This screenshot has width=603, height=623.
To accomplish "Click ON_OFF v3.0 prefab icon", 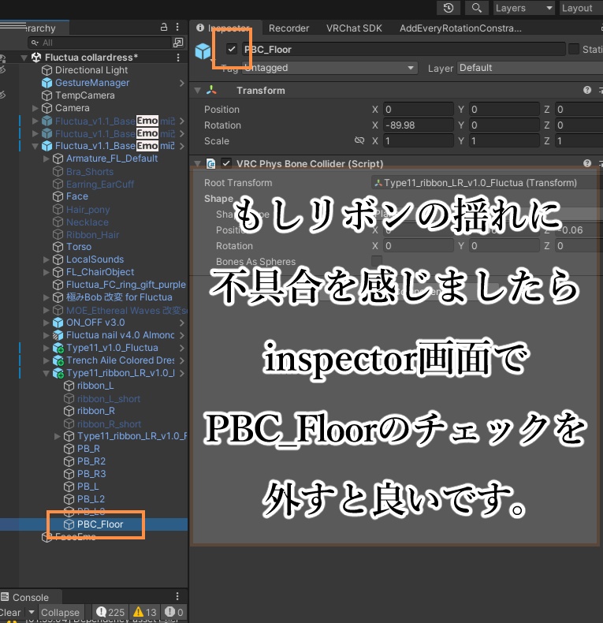I will tap(58, 323).
